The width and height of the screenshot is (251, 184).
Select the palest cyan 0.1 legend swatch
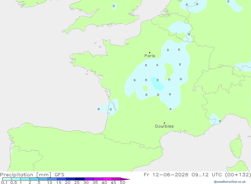[x=7, y=179]
